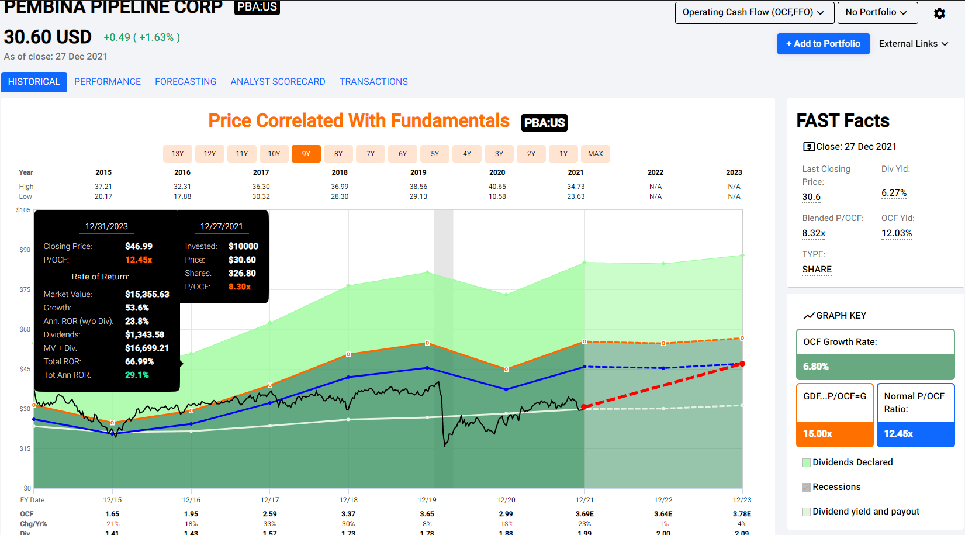The height and width of the screenshot is (535, 965).
Task: Go to Analyst Scorecard tab
Action: tap(278, 82)
